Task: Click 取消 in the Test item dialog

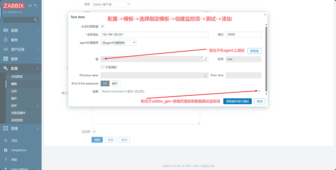Action: 260,101
